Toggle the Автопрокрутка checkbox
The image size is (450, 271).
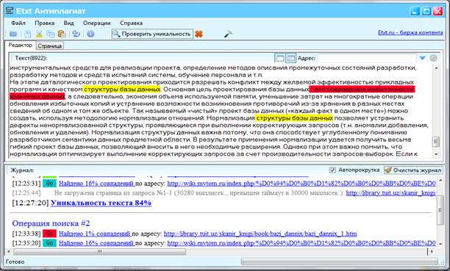332,170
